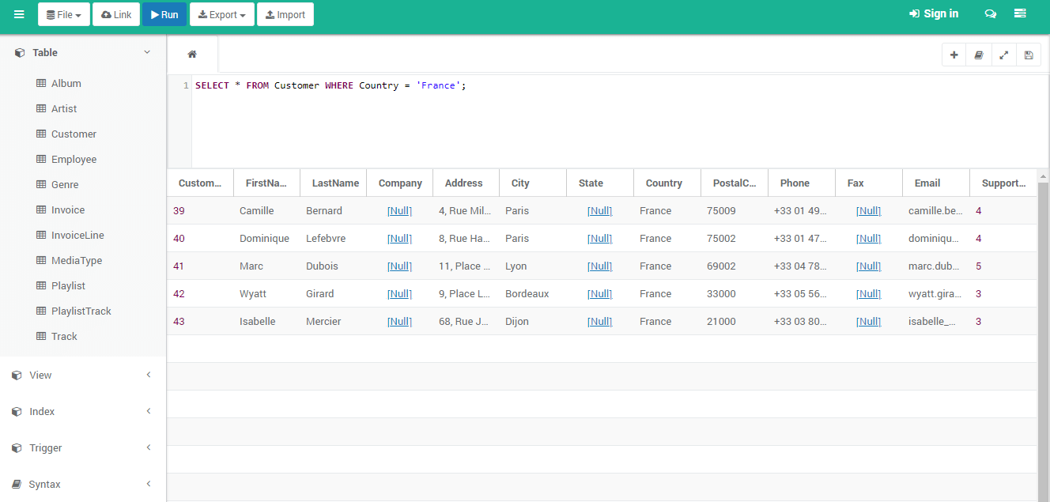Expand the editor to fullscreen
The width and height of the screenshot is (1050, 502).
[x=1004, y=55]
